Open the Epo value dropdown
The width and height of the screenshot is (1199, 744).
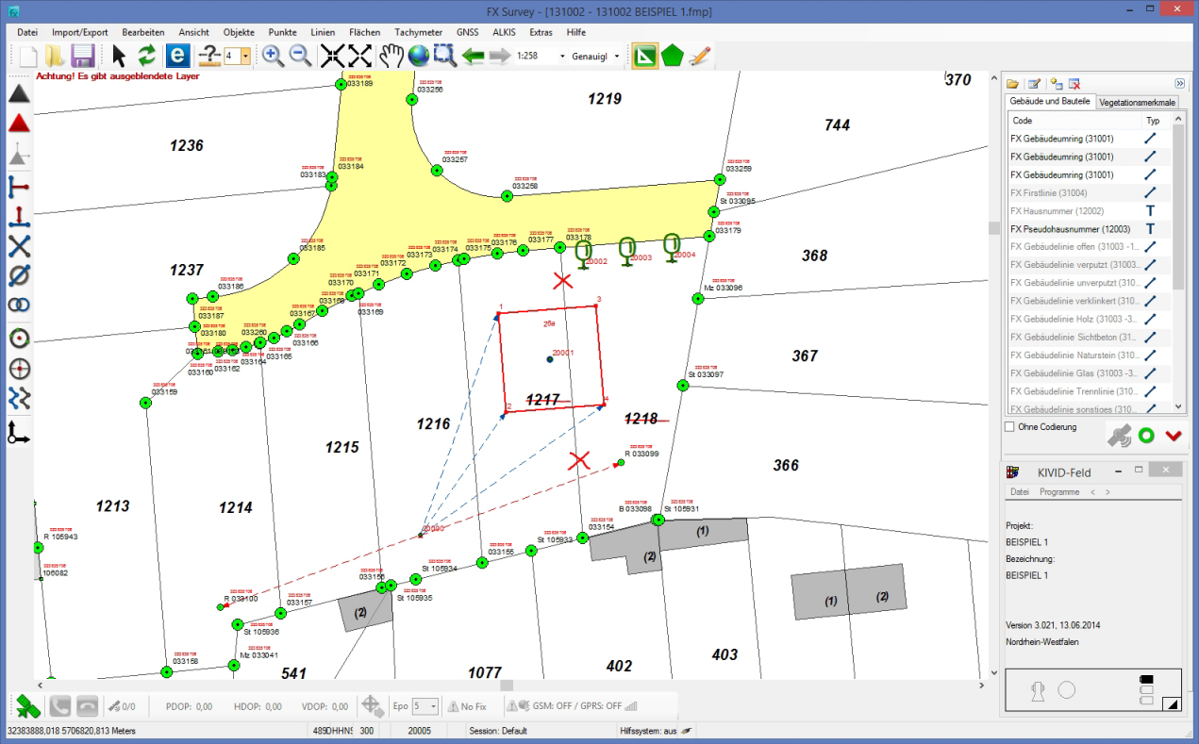(x=433, y=706)
